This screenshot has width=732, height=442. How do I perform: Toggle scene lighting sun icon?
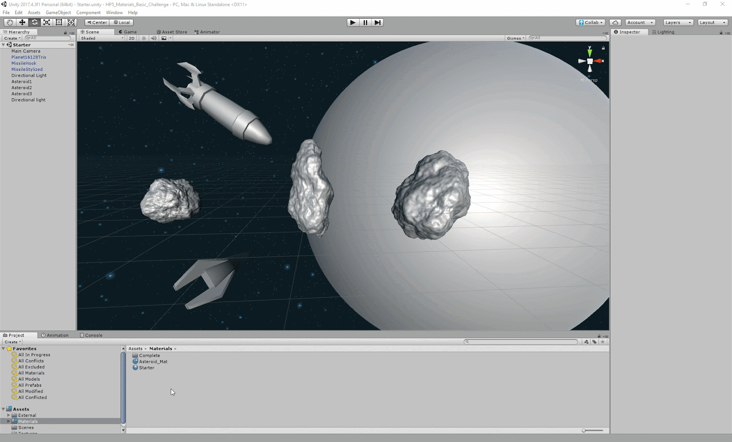tap(144, 38)
